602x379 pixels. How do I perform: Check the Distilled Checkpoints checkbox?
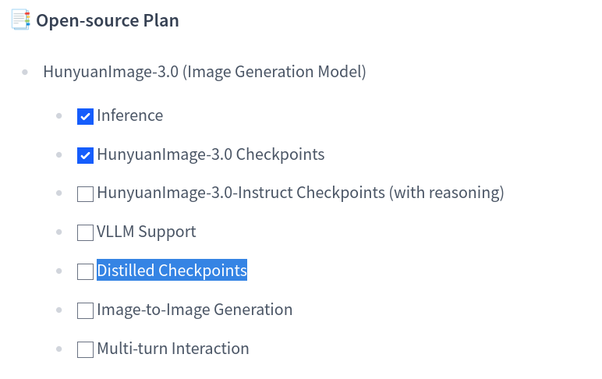pos(85,272)
